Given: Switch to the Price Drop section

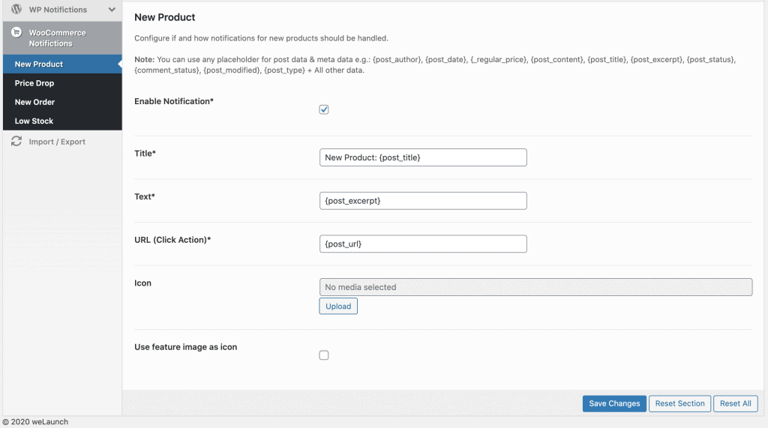Looking at the screenshot, I should pos(34,83).
